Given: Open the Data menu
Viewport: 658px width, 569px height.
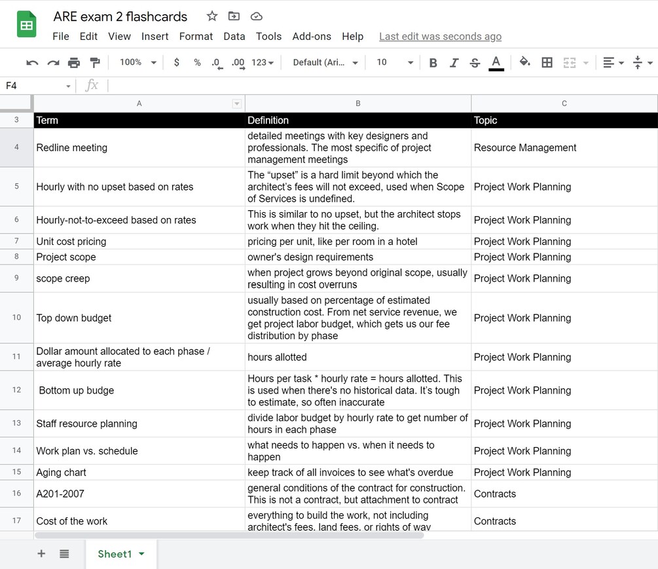Looking at the screenshot, I should pyautogui.click(x=234, y=37).
